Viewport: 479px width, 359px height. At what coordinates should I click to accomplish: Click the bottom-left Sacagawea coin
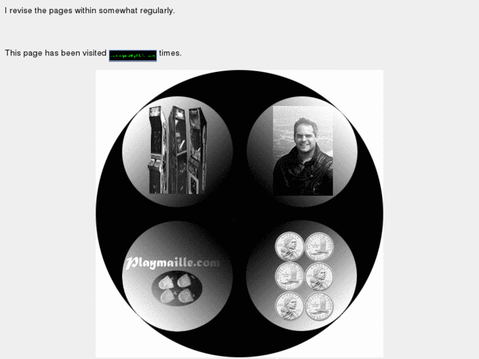[x=289, y=306]
